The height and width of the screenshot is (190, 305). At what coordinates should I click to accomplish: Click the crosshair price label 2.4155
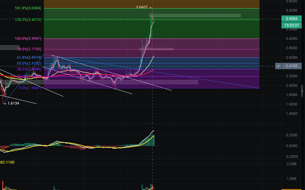pyautogui.click(x=291, y=66)
